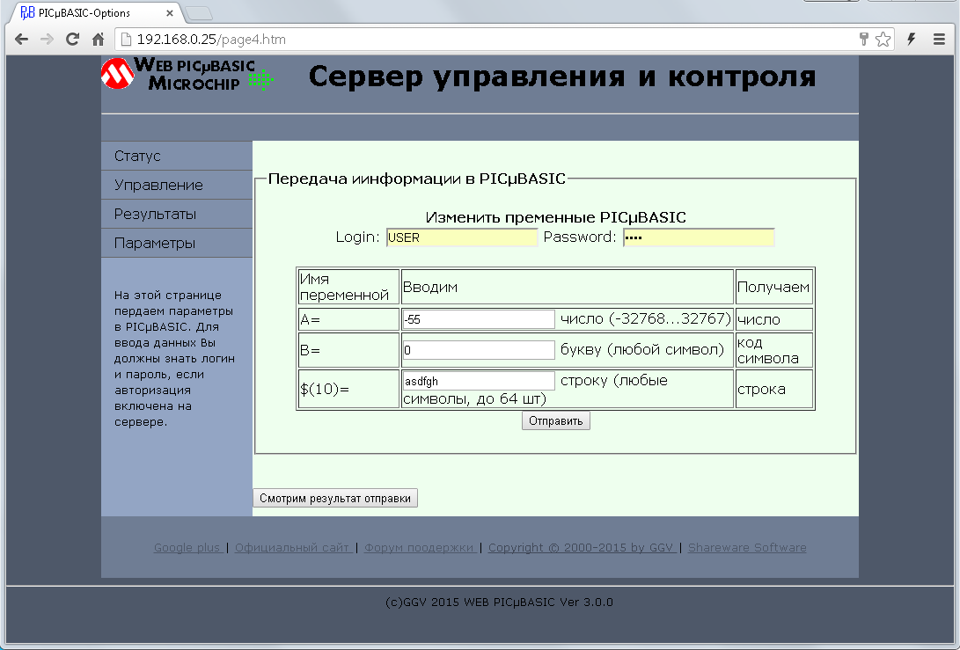The image size is (960, 650).
Task: Click the Сервер управления и контроля heading
Action: pos(562,77)
